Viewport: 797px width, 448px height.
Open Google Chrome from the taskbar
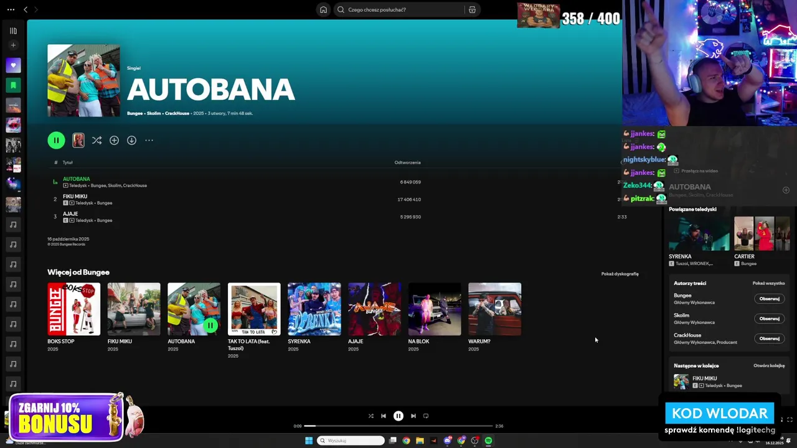coord(406,441)
